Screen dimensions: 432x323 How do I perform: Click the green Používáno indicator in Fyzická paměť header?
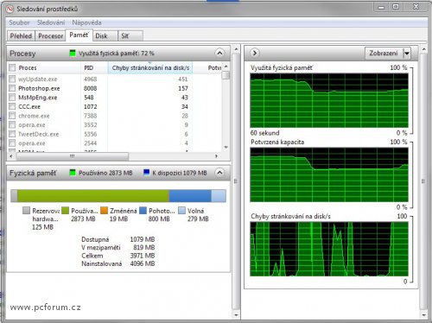click(x=73, y=173)
